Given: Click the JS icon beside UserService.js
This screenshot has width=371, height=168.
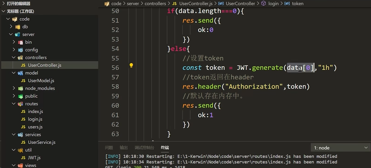Looking at the screenshot, I should click(x=23, y=143).
